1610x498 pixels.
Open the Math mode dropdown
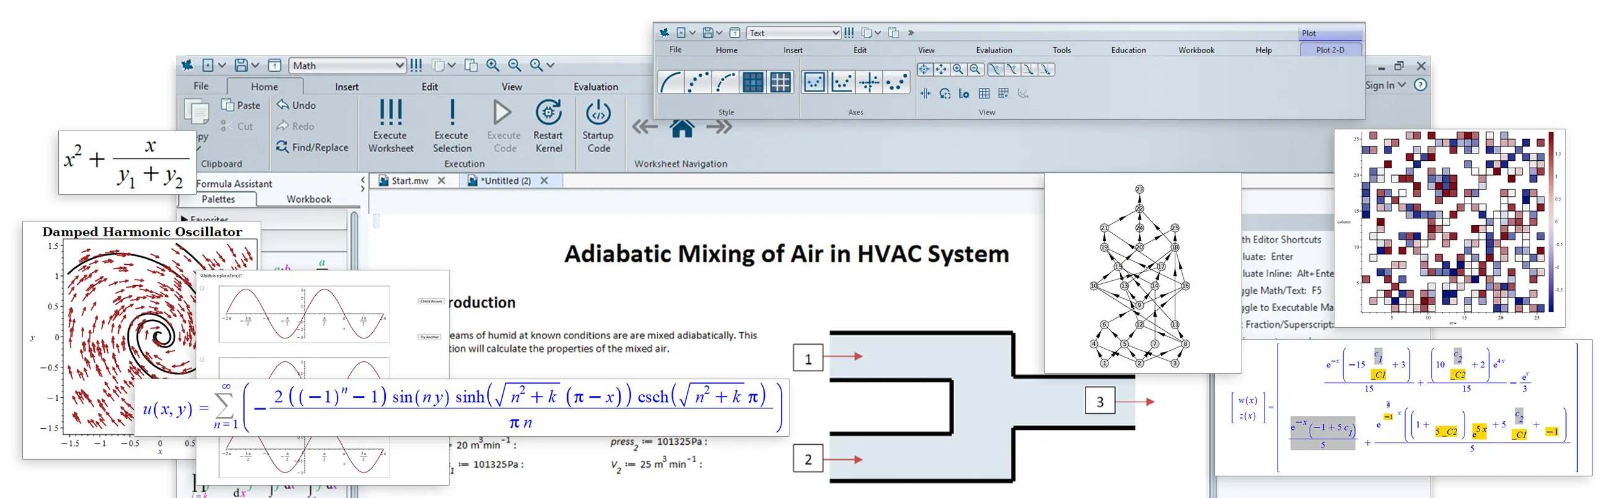click(x=399, y=66)
